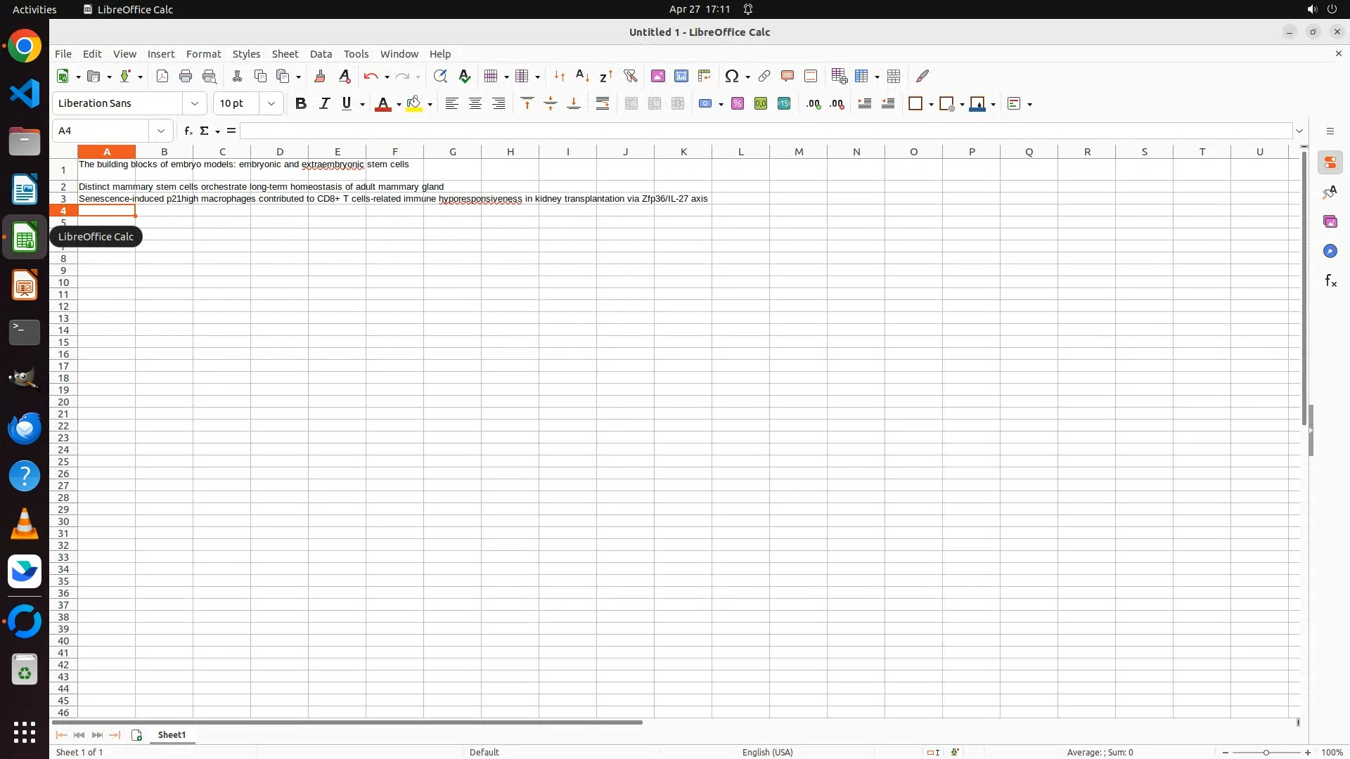
Task: Open the sidebar Navigator panel
Action: [x=1330, y=251]
